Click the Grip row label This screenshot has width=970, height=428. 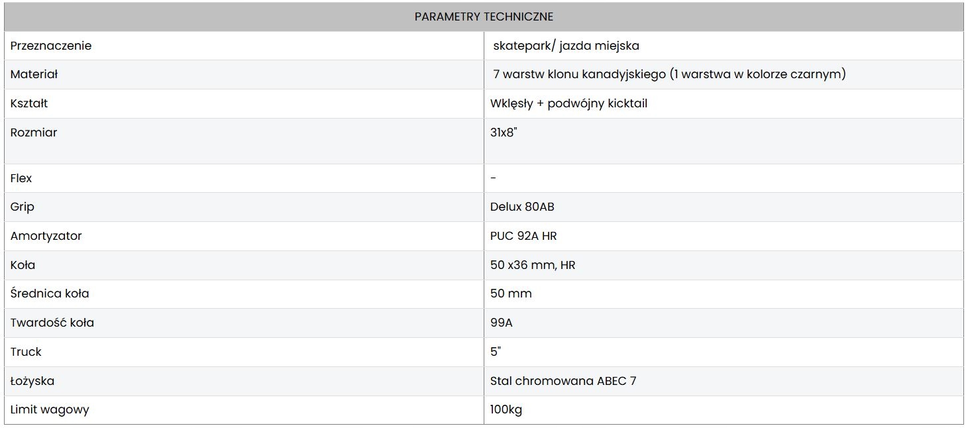click(x=23, y=207)
